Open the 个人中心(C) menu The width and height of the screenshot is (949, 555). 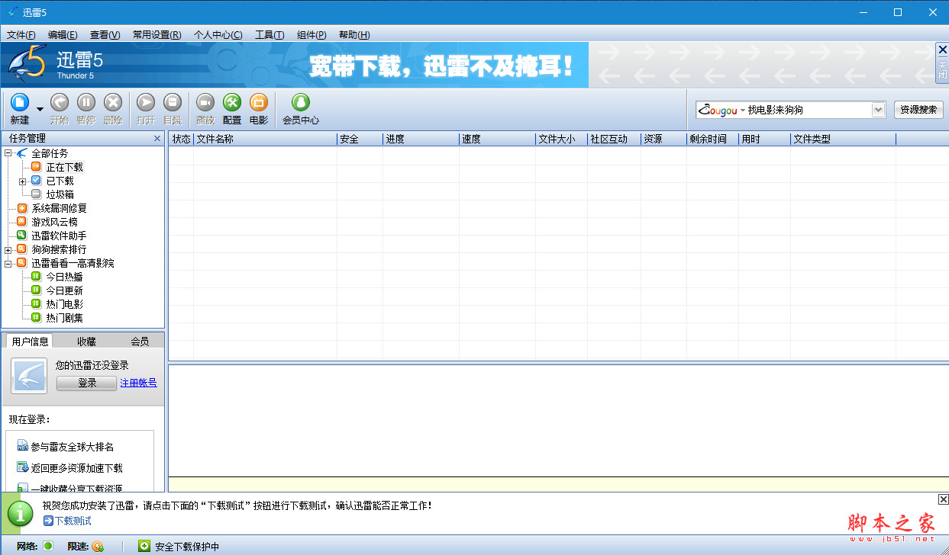pos(218,35)
